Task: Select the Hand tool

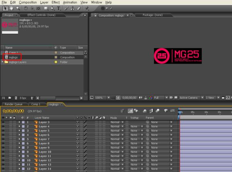Action: (11, 8)
